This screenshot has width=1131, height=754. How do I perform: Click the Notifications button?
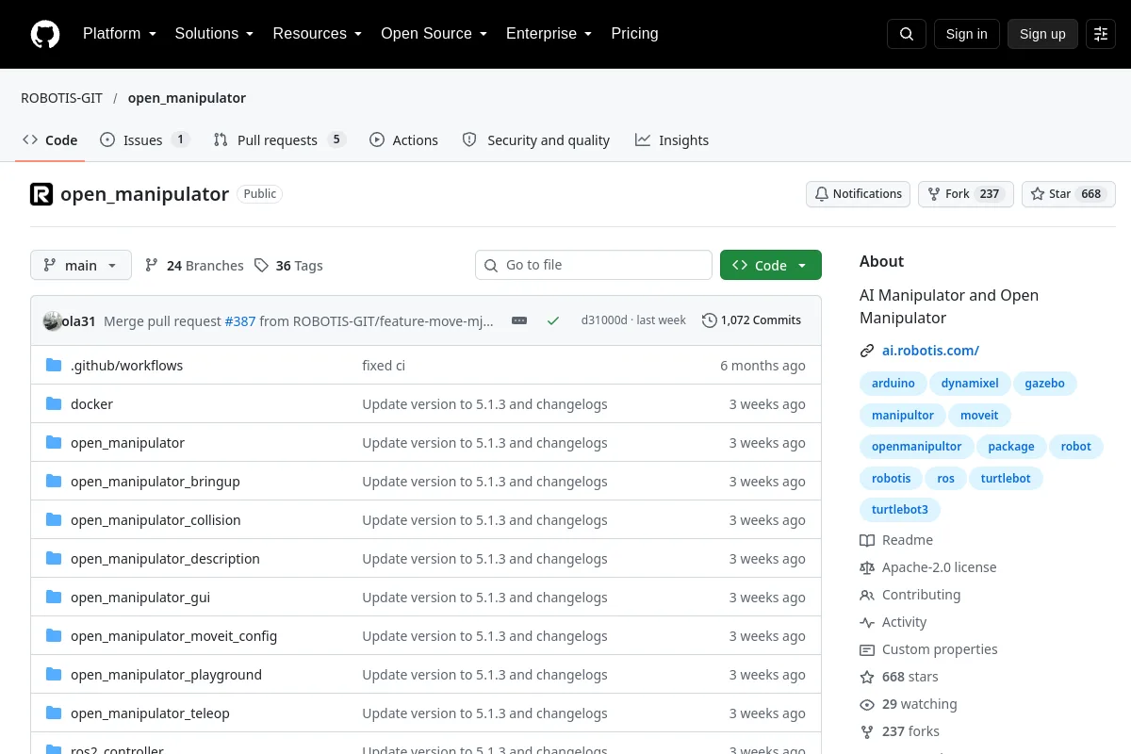(858, 194)
